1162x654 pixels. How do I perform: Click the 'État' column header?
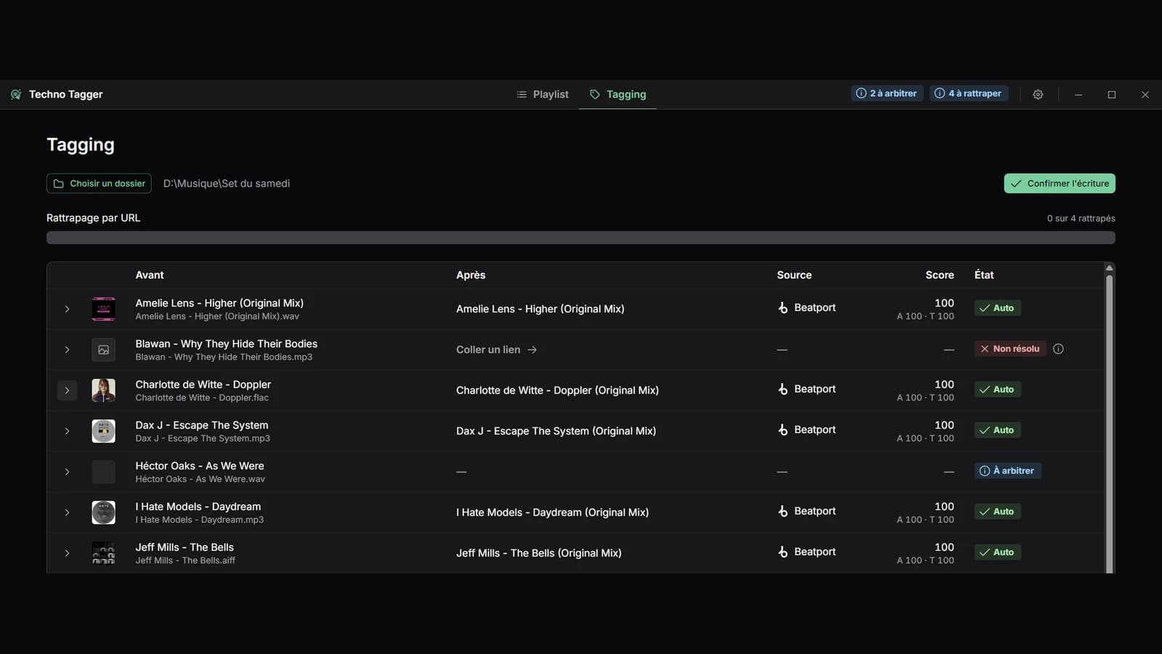click(x=984, y=275)
